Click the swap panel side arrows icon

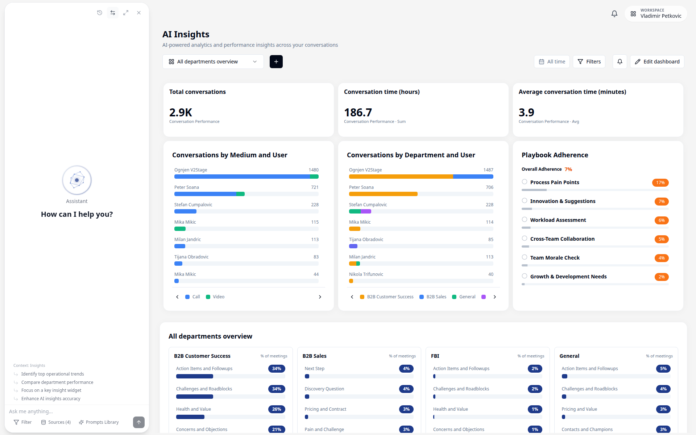click(113, 13)
